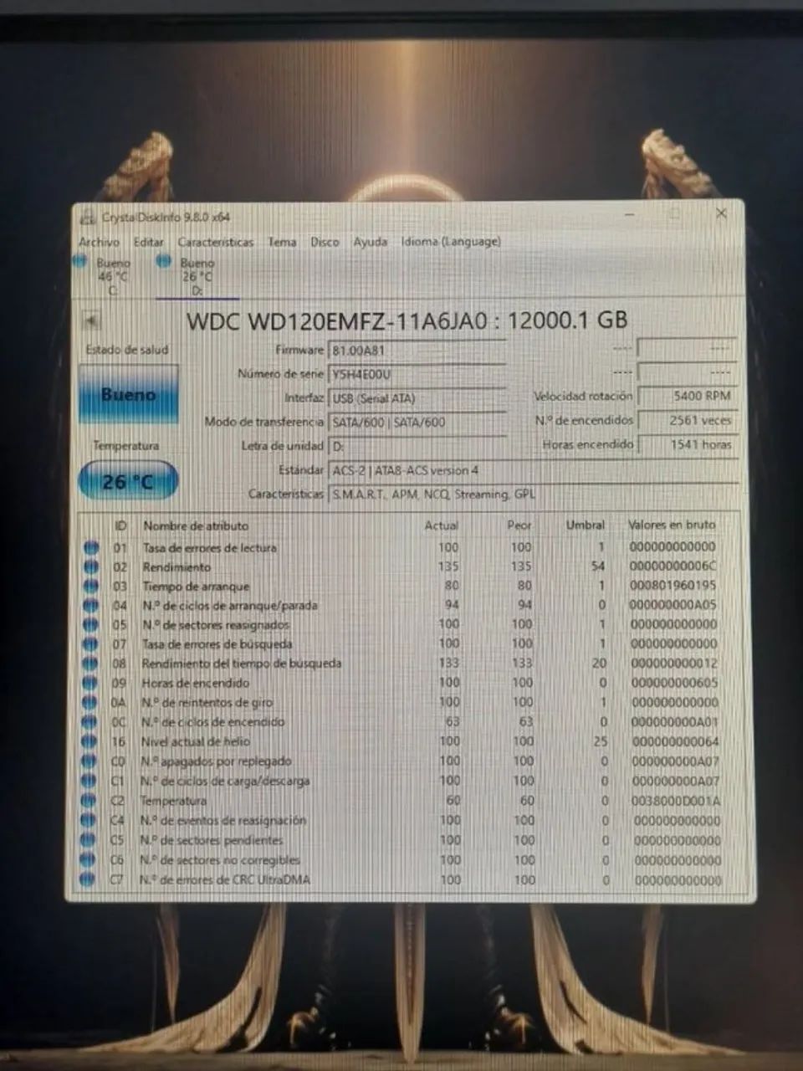Click status icon for CRC UltraDMA row

(87, 879)
